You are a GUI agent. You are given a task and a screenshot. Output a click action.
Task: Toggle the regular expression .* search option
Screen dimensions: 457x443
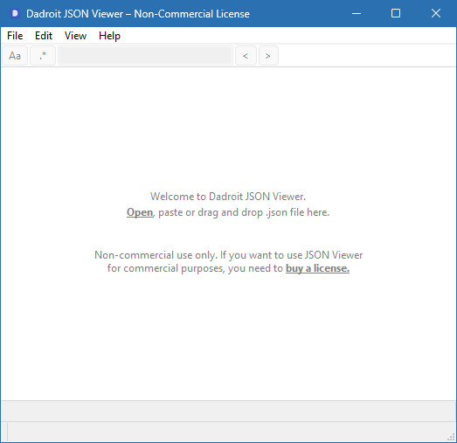coord(43,55)
